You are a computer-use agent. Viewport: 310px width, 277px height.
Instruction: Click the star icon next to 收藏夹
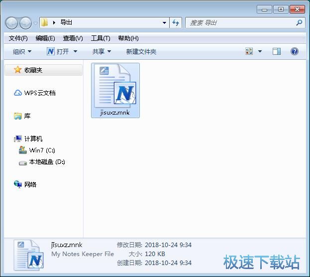click(17, 70)
